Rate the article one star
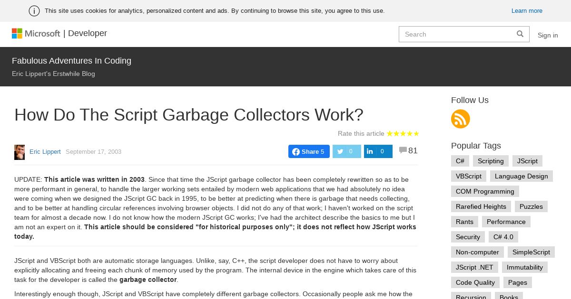571x299 pixels. click(390, 133)
